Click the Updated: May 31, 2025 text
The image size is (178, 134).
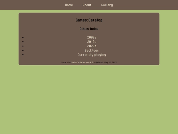coord(106,63)
